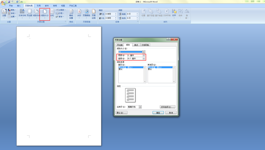The image size is (265, 150).
Task: Select 默认 in the 其他页 tray list
Action: 150,69
